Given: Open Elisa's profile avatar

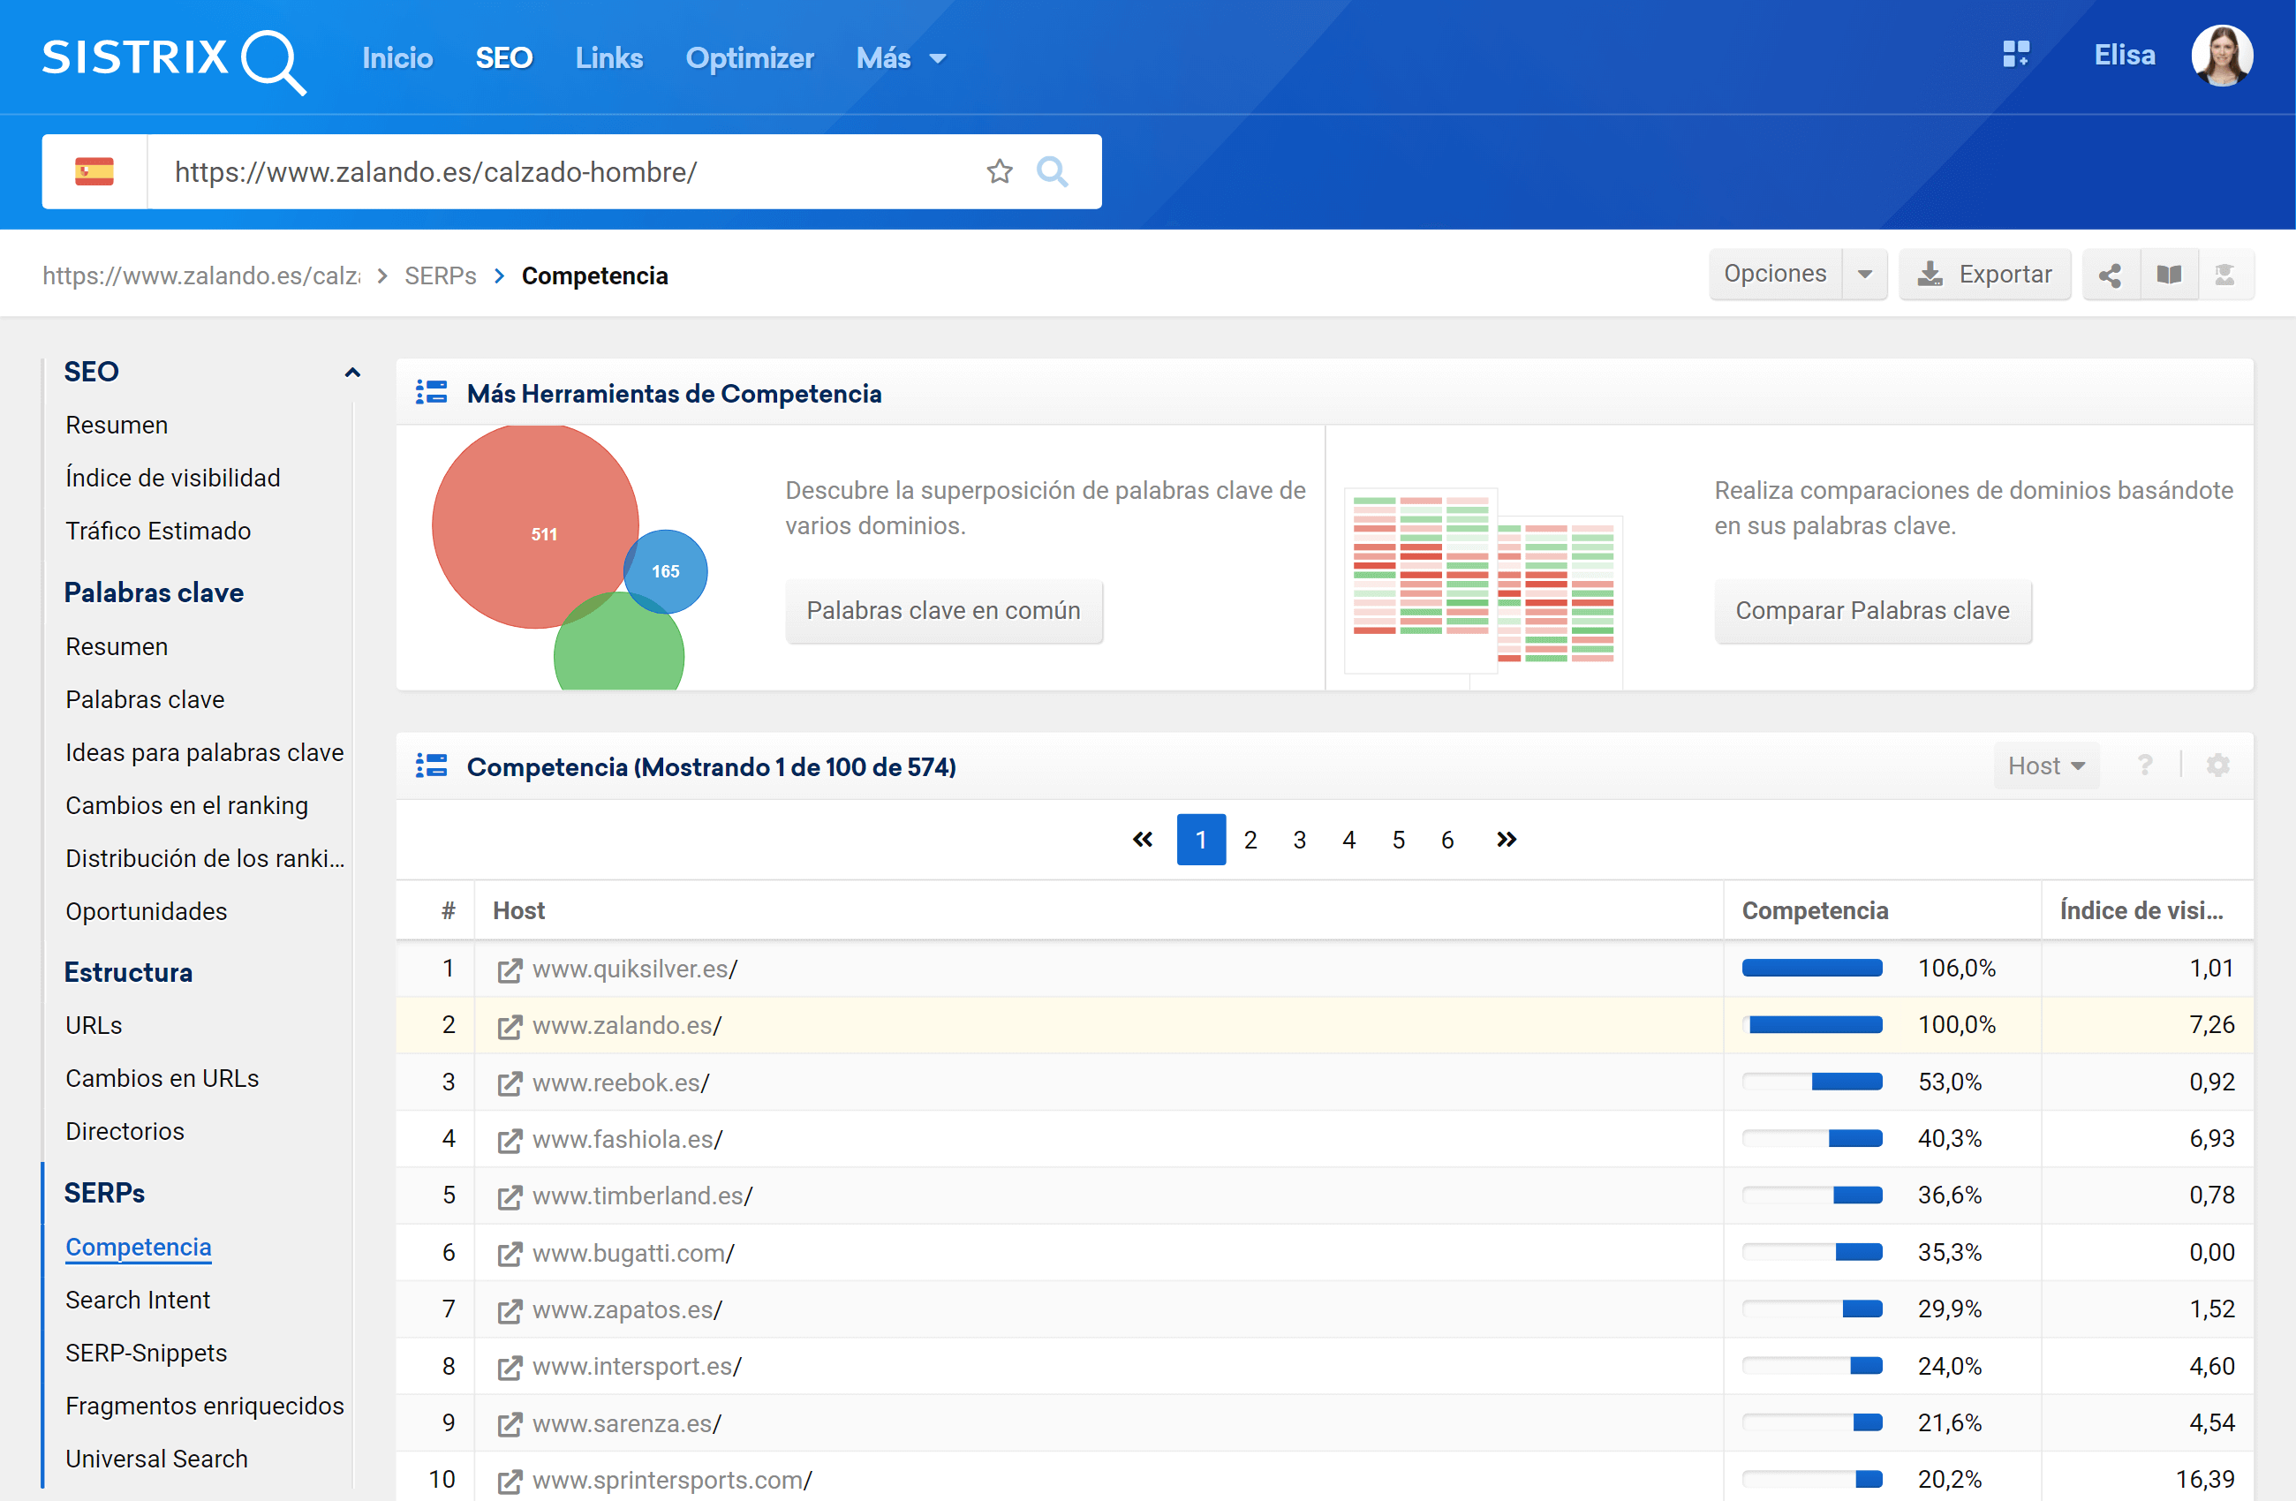Looking at the screenshot, I should 2222,56.
